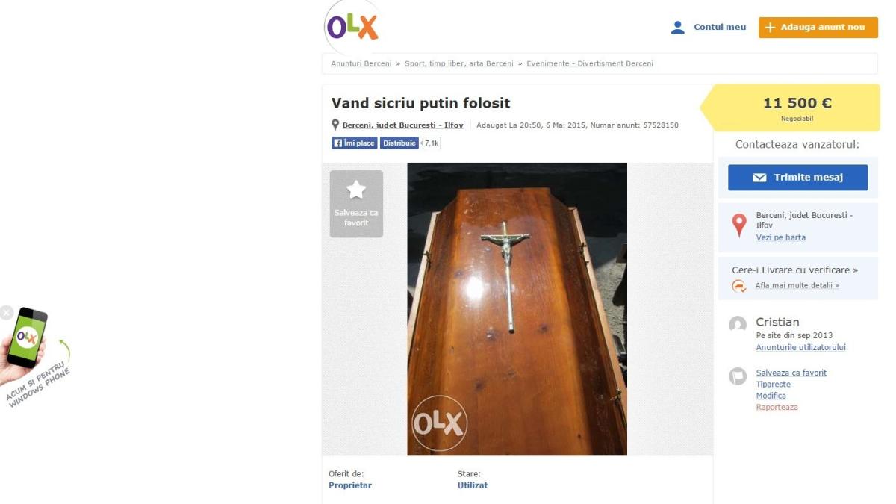Click the red Raporteaza link
Viewport: 896px width, 504px height.
tap(777, 407)
